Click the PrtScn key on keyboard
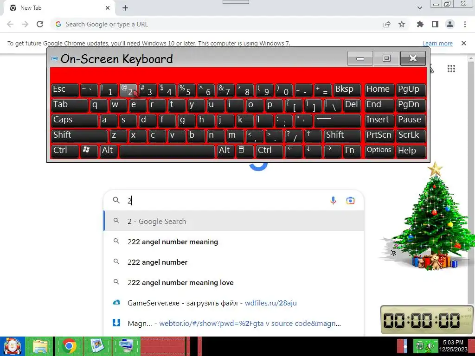The image size is (475, 356). (379, 136)
